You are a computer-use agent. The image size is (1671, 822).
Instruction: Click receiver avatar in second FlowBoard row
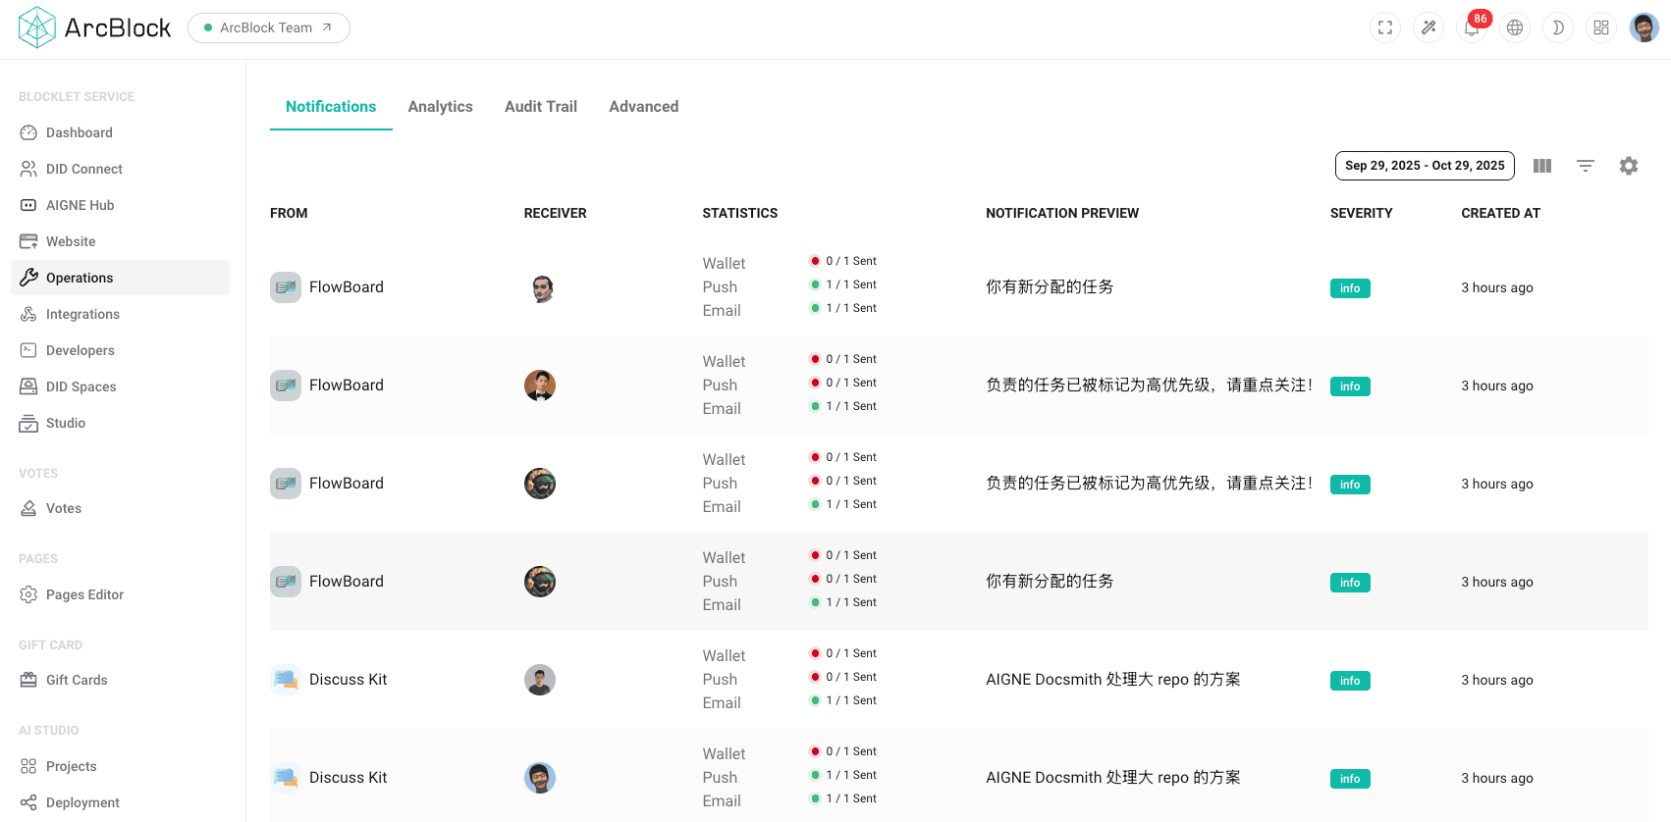(x=540, y=385)
